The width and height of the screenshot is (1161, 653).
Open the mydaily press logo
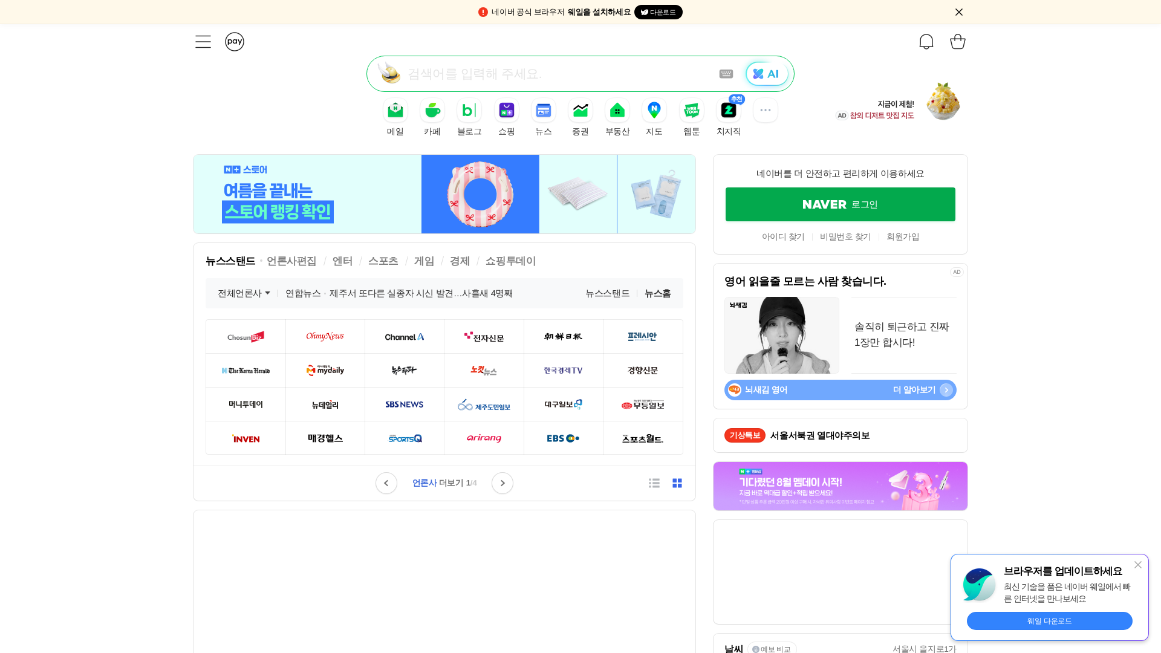325,371
